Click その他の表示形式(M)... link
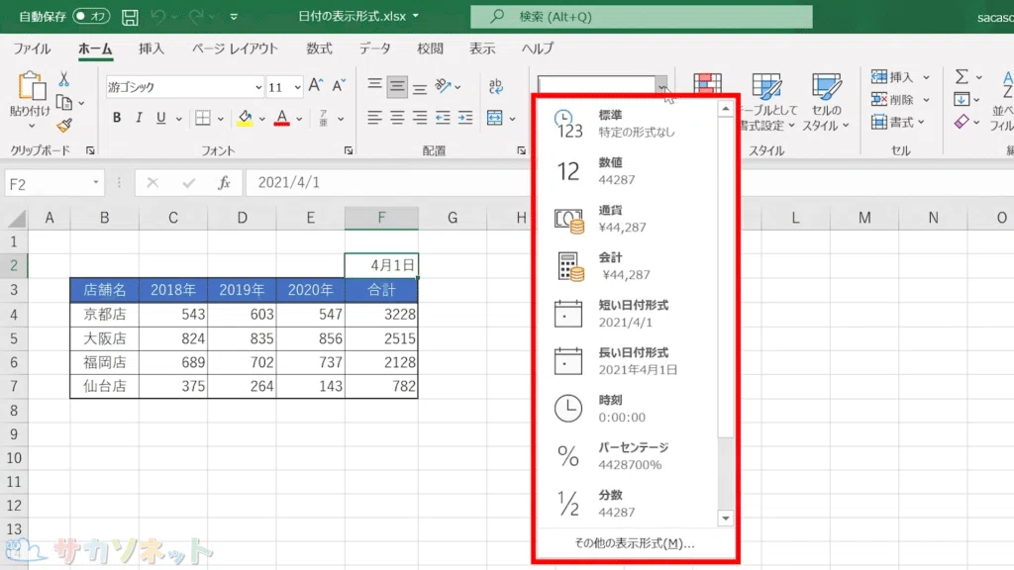Viewport: 1014px width, 570px height. [x=635, y=543]
